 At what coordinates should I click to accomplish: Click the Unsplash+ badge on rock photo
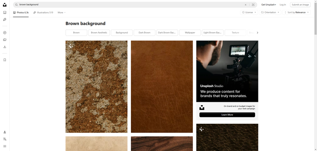click(70, 46)
